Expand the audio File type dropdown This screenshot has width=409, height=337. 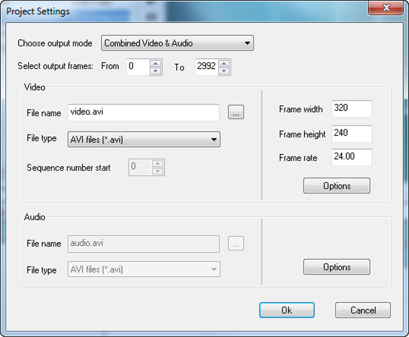click(x=144, y=269)
